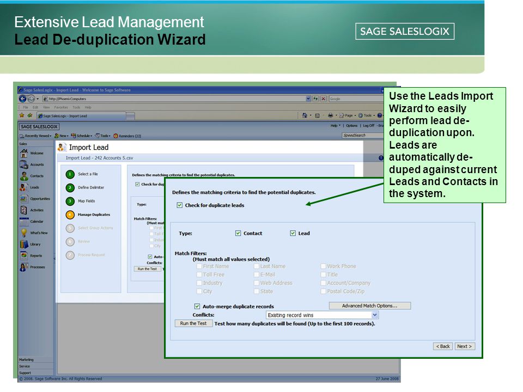Screen dimensions: 523x392
Task: Open the Welcome house icon in sidebar
Action: [24, 154]
